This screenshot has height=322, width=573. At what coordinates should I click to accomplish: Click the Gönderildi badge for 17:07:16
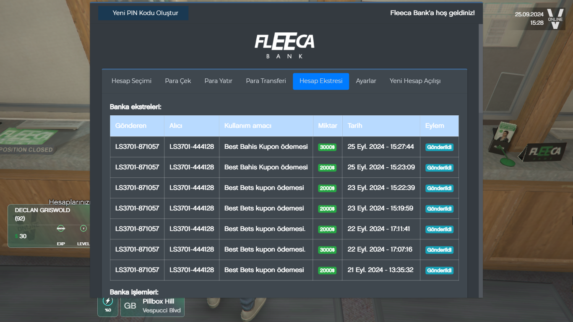439,250
